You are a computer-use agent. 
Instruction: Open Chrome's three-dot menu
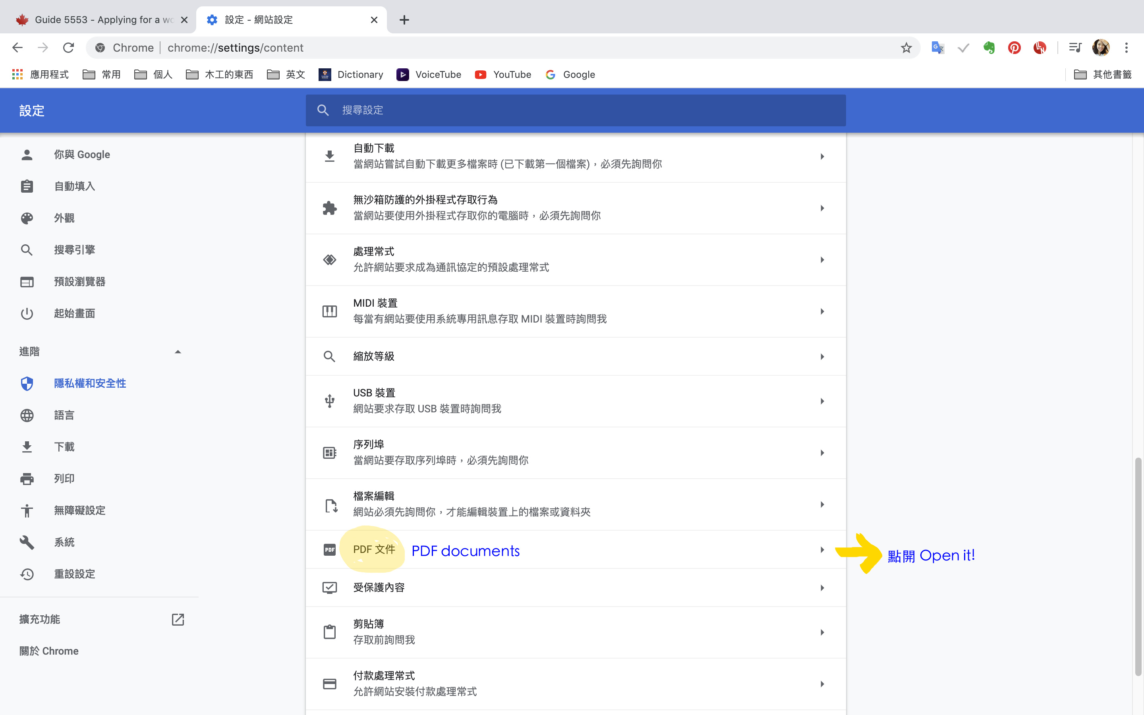(1127, 48)
